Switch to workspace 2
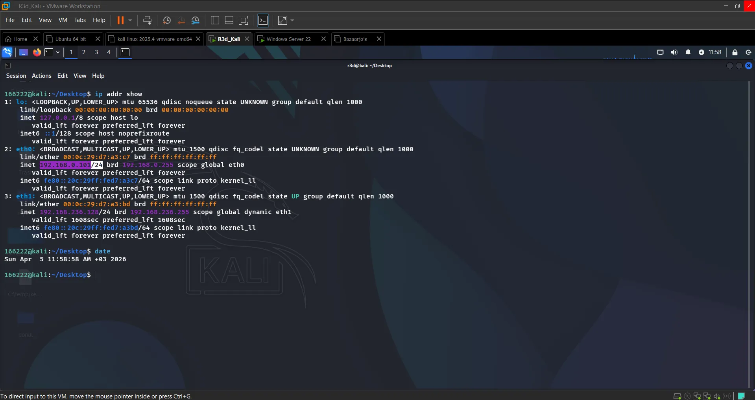 84,52
